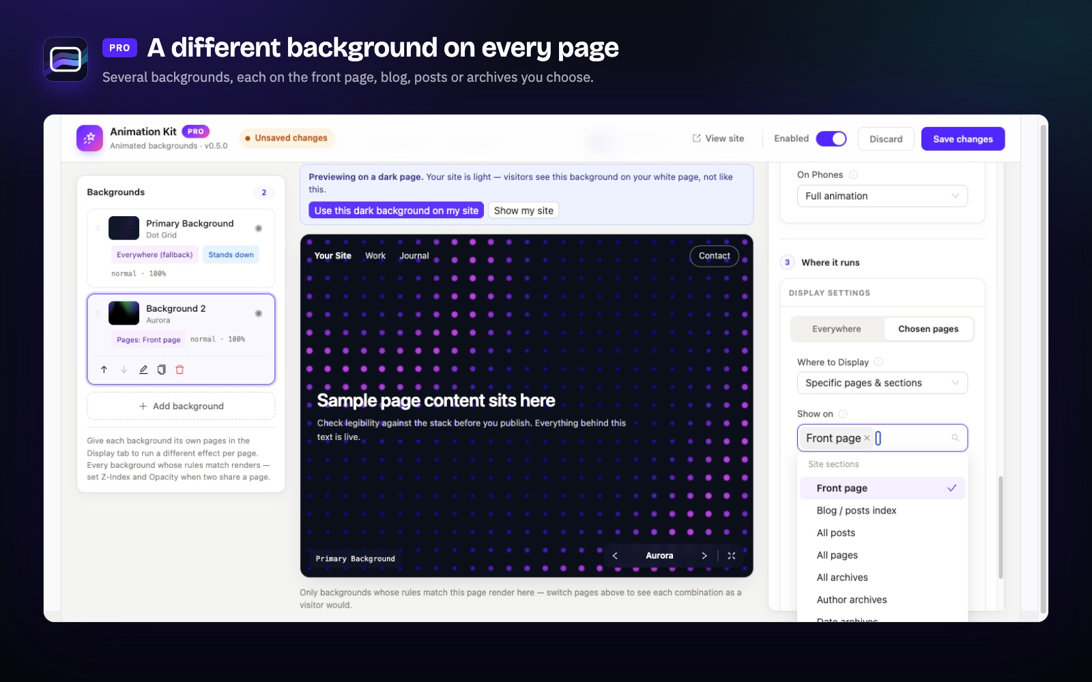1092x682 pixels.
Task: Select the Everywhere display option
Action: 837,329
